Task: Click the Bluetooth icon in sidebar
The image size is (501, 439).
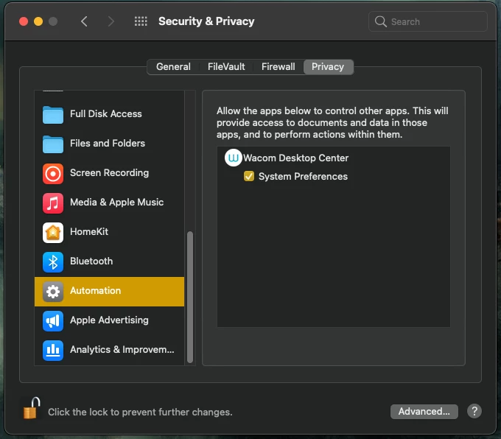Action: [x=53, y=262]
